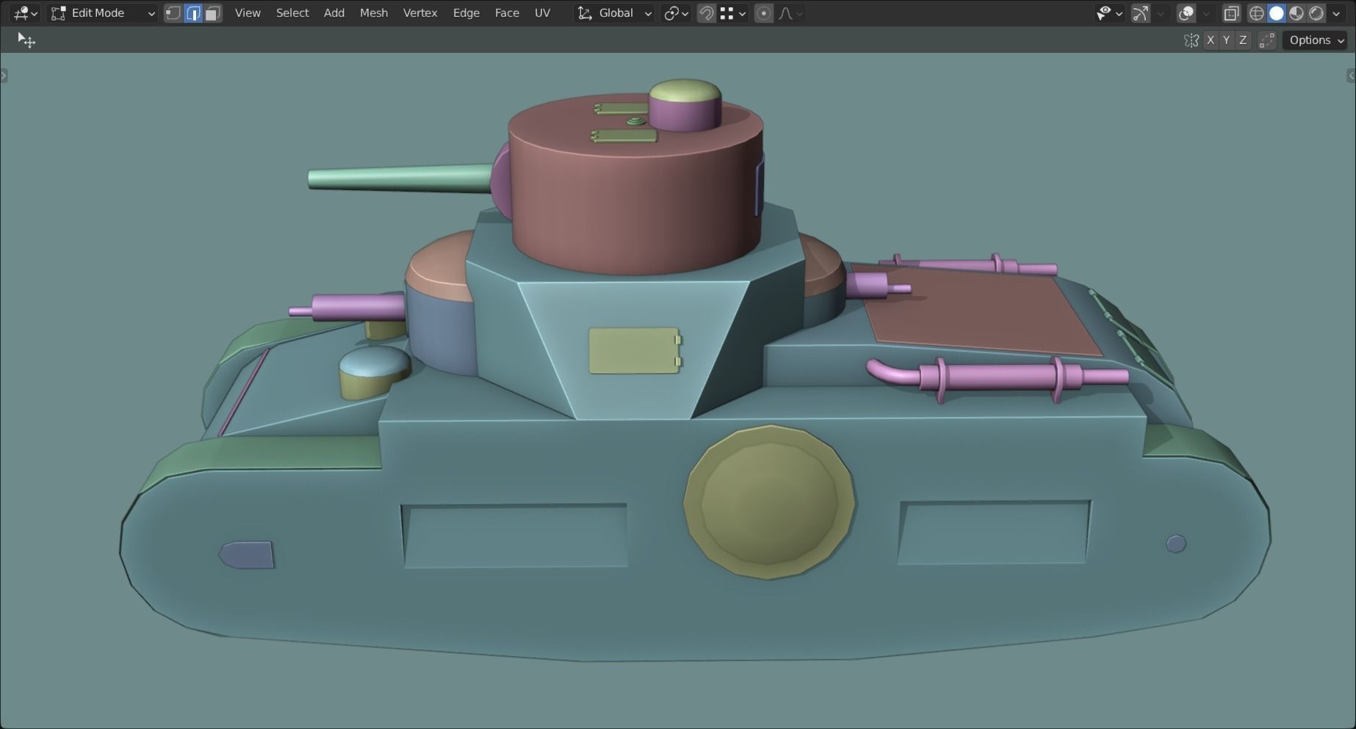Open the Face menu
This screenshot has width=1356, height=729.
coord(507,13)
